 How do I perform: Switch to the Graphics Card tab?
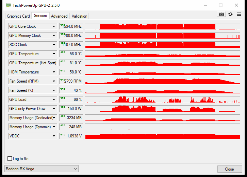point(18,16)
